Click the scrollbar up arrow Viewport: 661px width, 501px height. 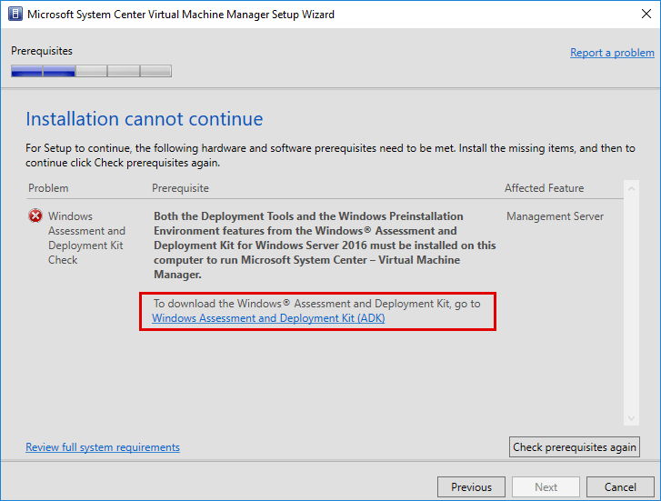[632, 188]
